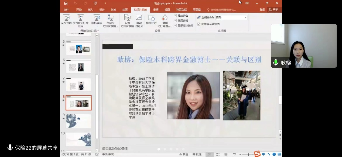Click 备注 notes button in status bar
342x157 pixels.
click(184, 155)
